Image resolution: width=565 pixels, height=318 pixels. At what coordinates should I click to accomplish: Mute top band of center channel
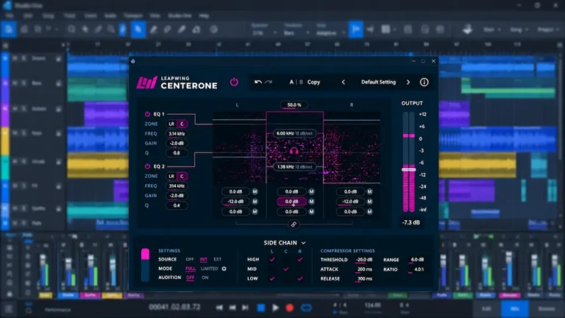311,191
